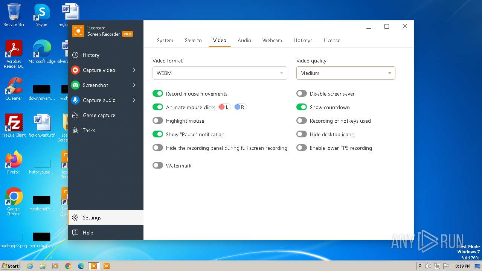Switch to Webcam tab

click(x=272, y=40)
